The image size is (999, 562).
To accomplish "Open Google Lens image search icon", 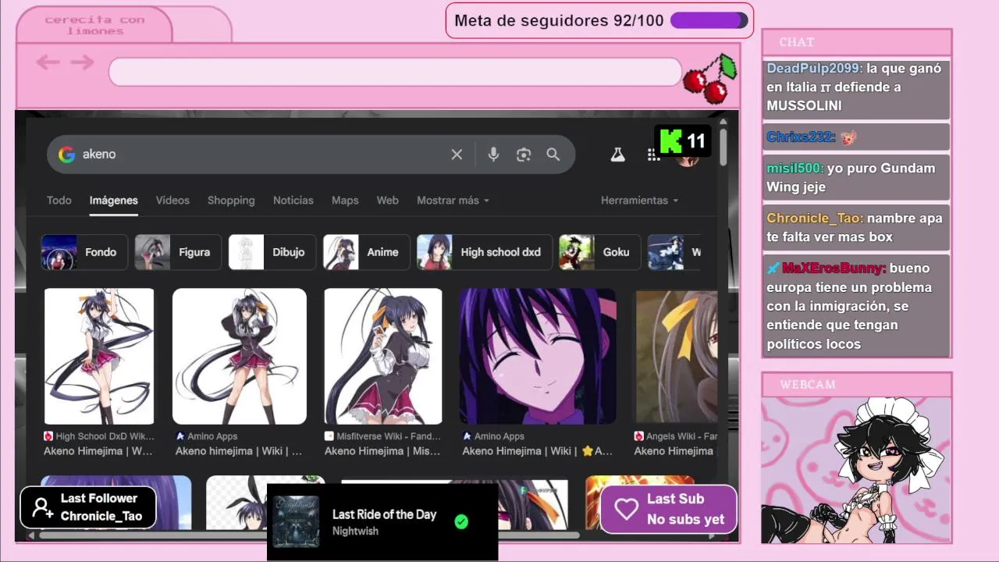I will [x=524, y=155].
